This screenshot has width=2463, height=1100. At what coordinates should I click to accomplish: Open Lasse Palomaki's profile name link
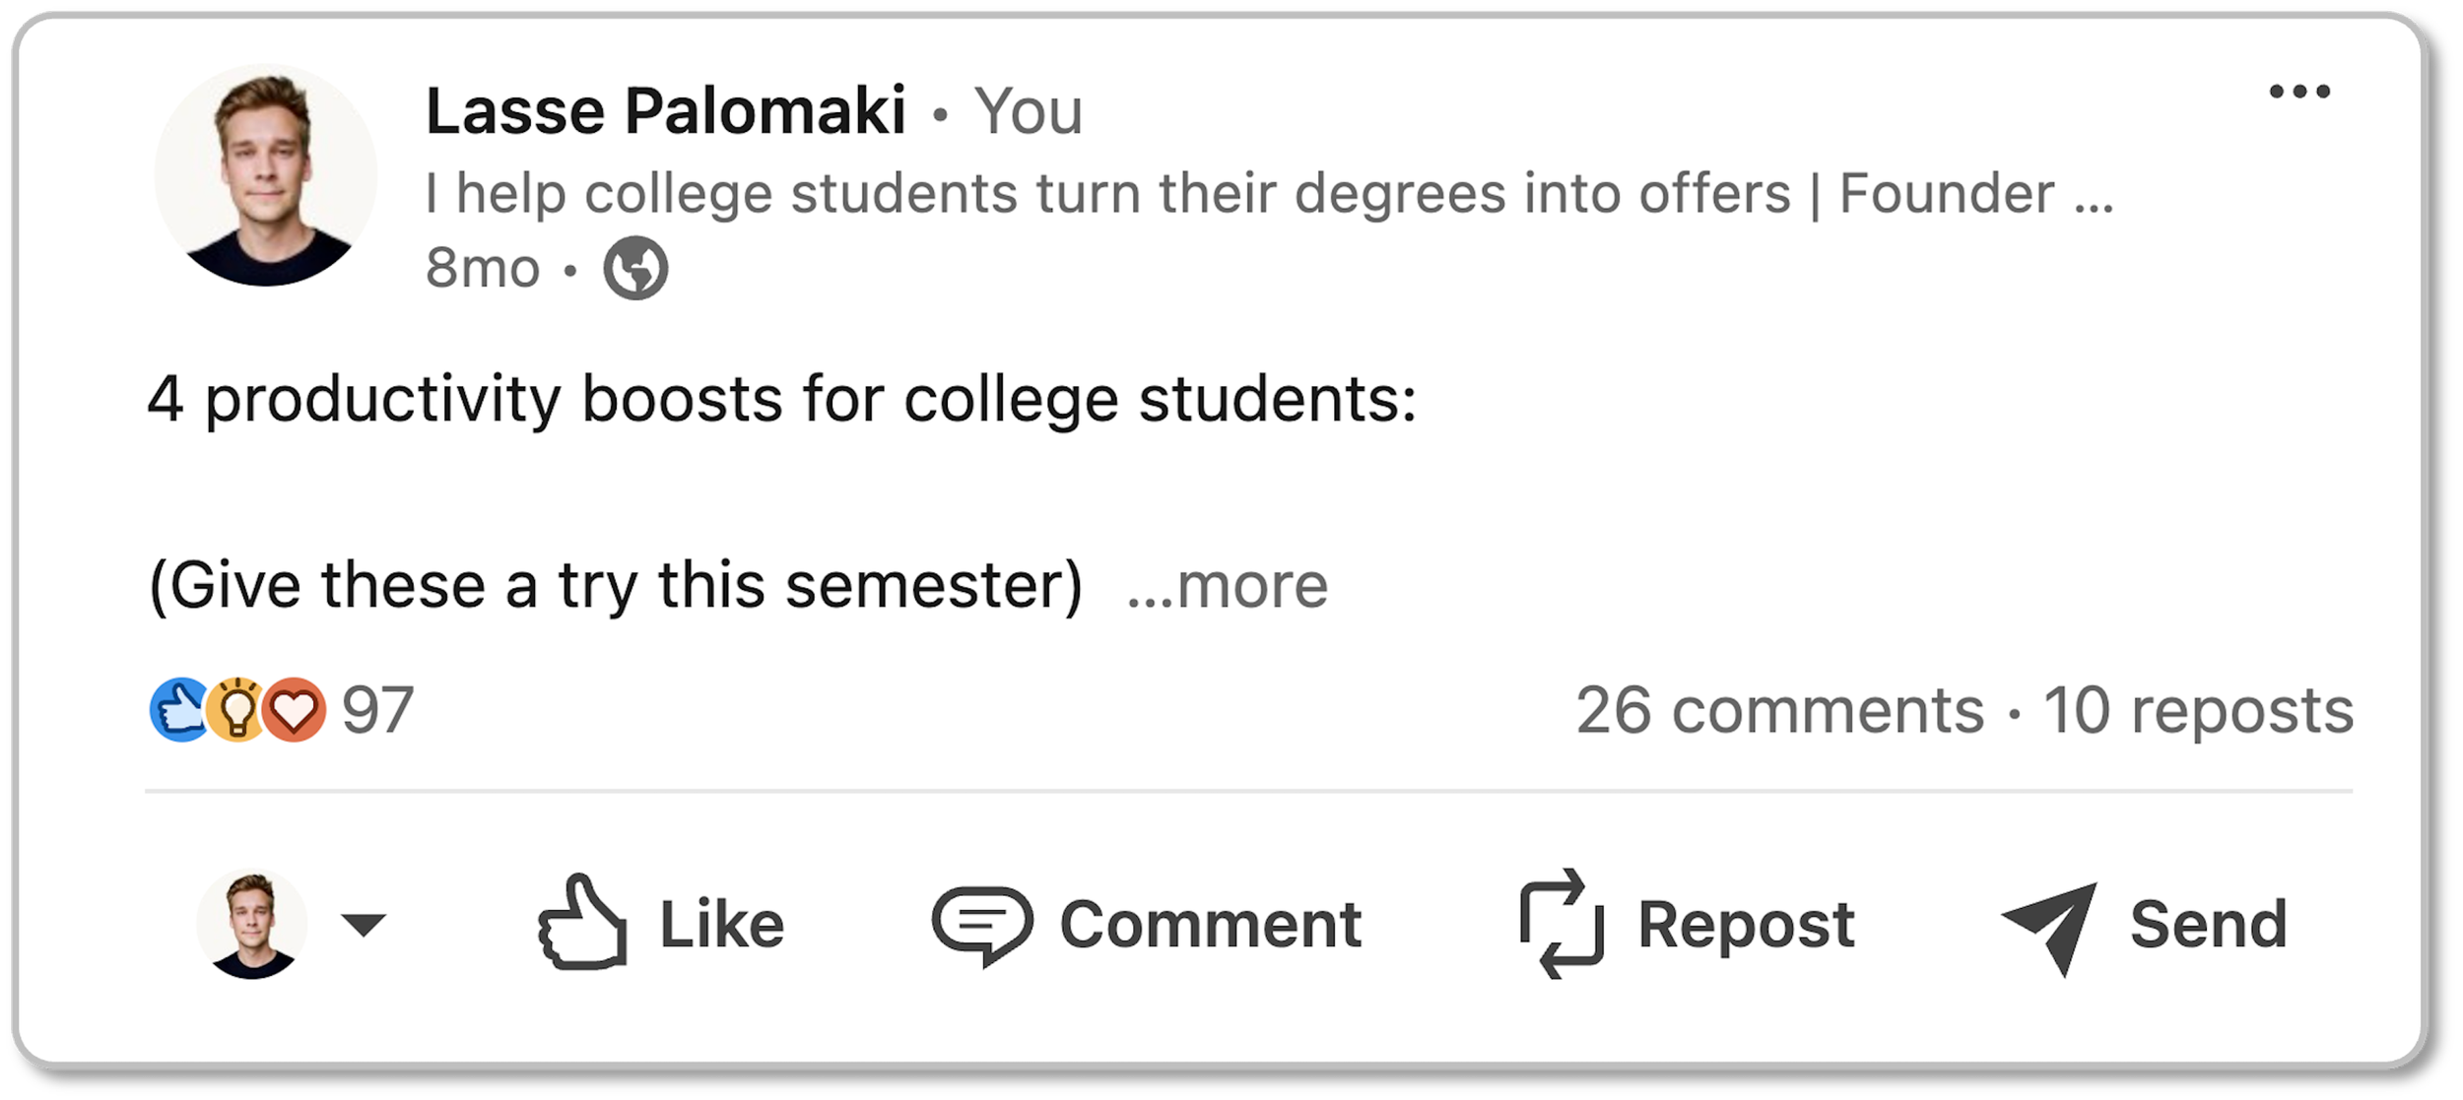click(x=665, y=110)
